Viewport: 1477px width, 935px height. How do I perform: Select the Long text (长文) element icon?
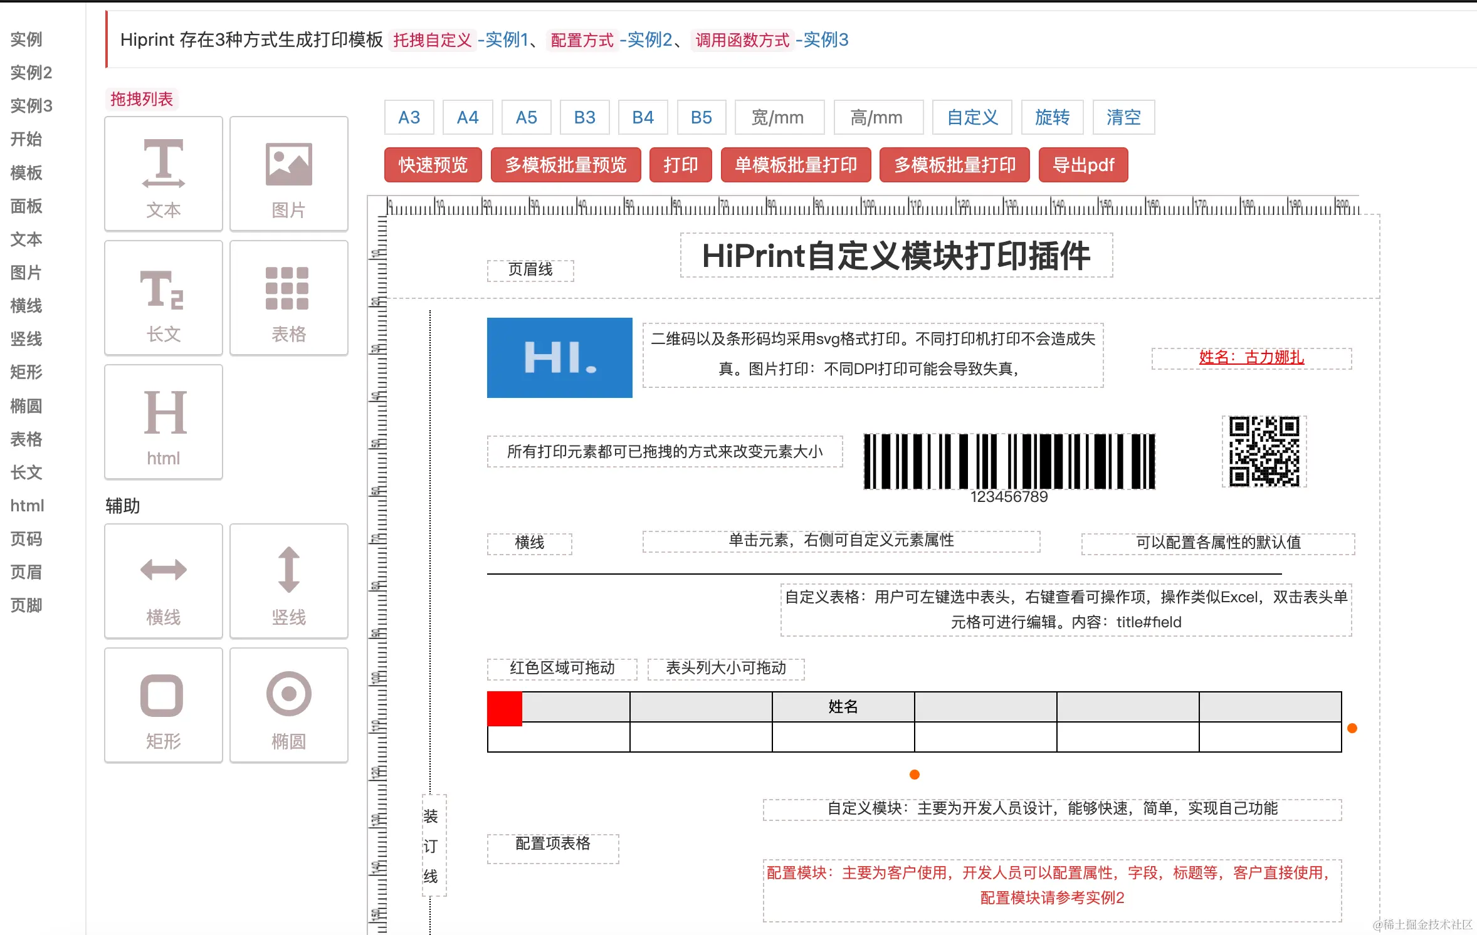click(x=163, y=289)
